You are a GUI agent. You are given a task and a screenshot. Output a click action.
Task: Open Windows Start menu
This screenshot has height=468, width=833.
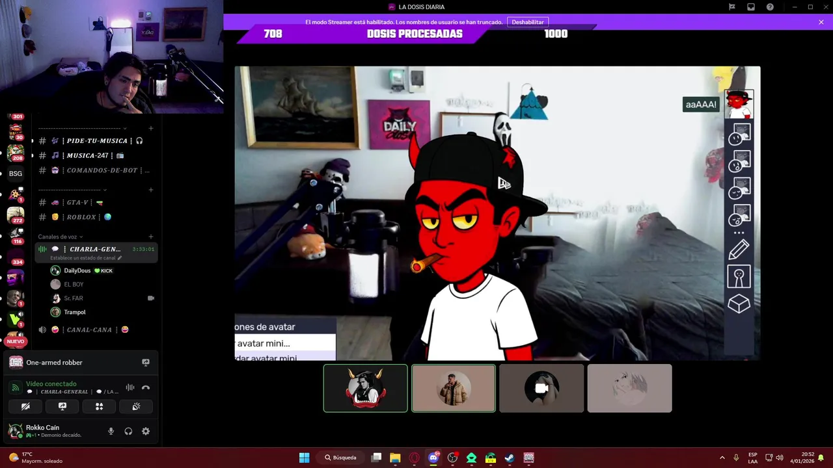point(304,458)
